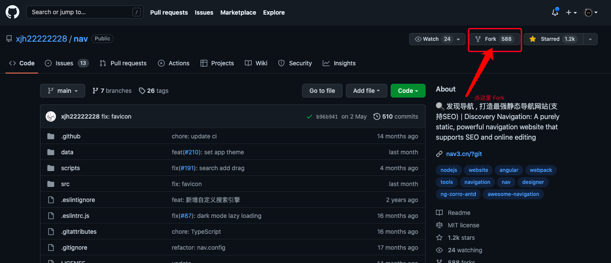Image resolution: width=611 pixels, height=263 pixels.
Task: Open the .github folder
Action: tap(71, 136)
